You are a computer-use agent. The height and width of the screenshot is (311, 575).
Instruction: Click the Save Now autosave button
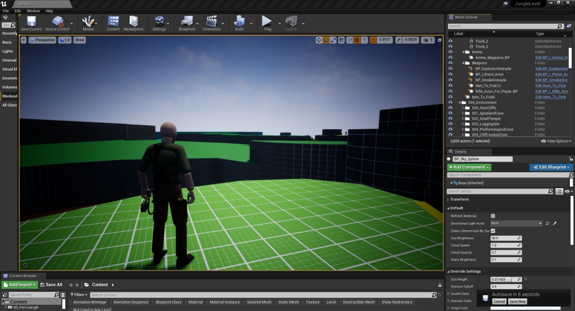(517, 301)
